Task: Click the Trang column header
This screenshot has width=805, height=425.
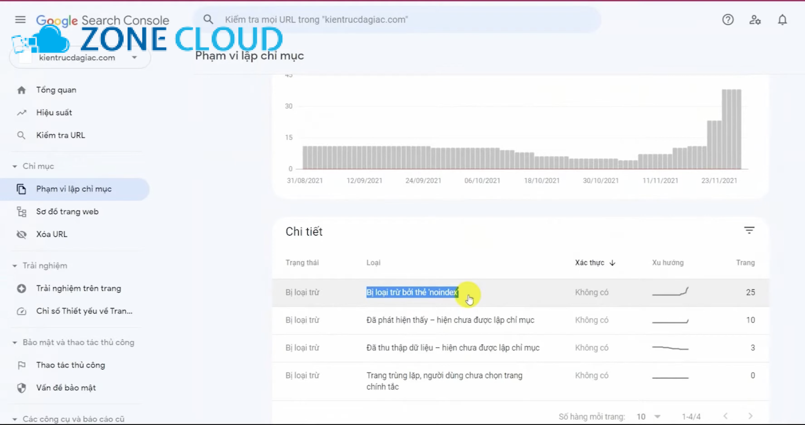Action: [x=745, y=263]
